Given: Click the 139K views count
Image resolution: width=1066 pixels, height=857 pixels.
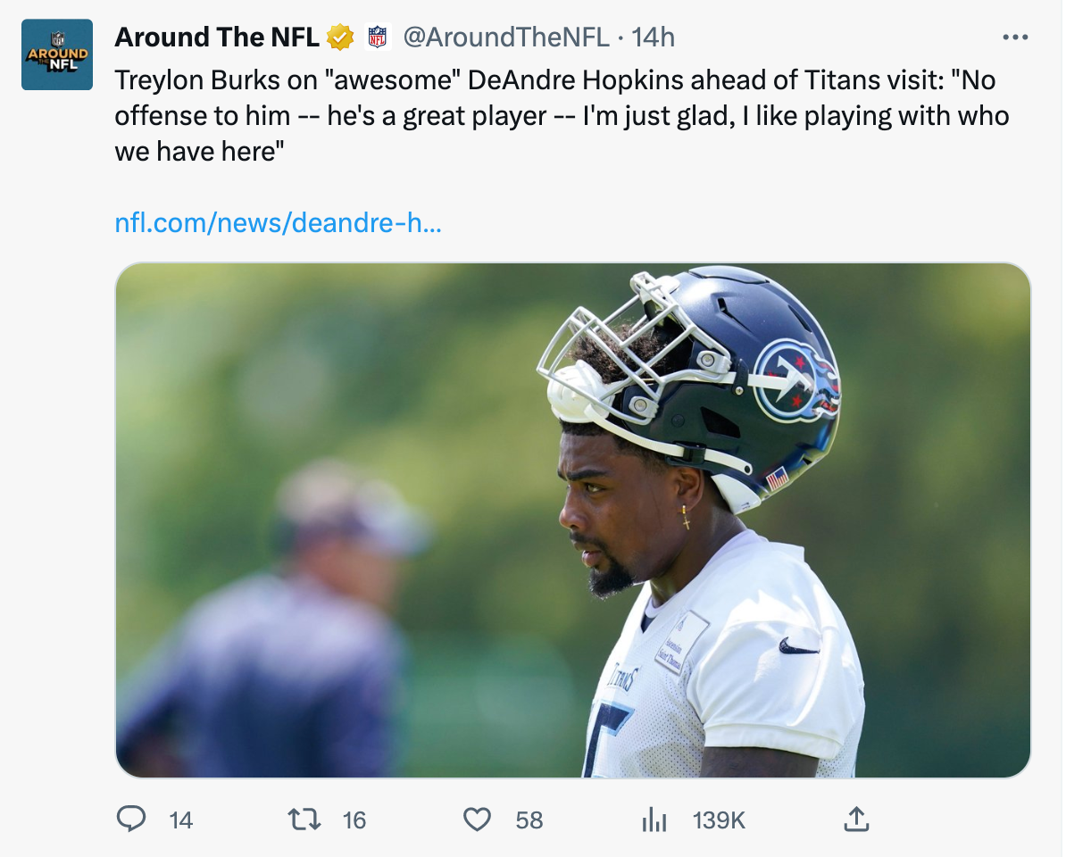Looking at the screenshot, I should click(720, 820).
